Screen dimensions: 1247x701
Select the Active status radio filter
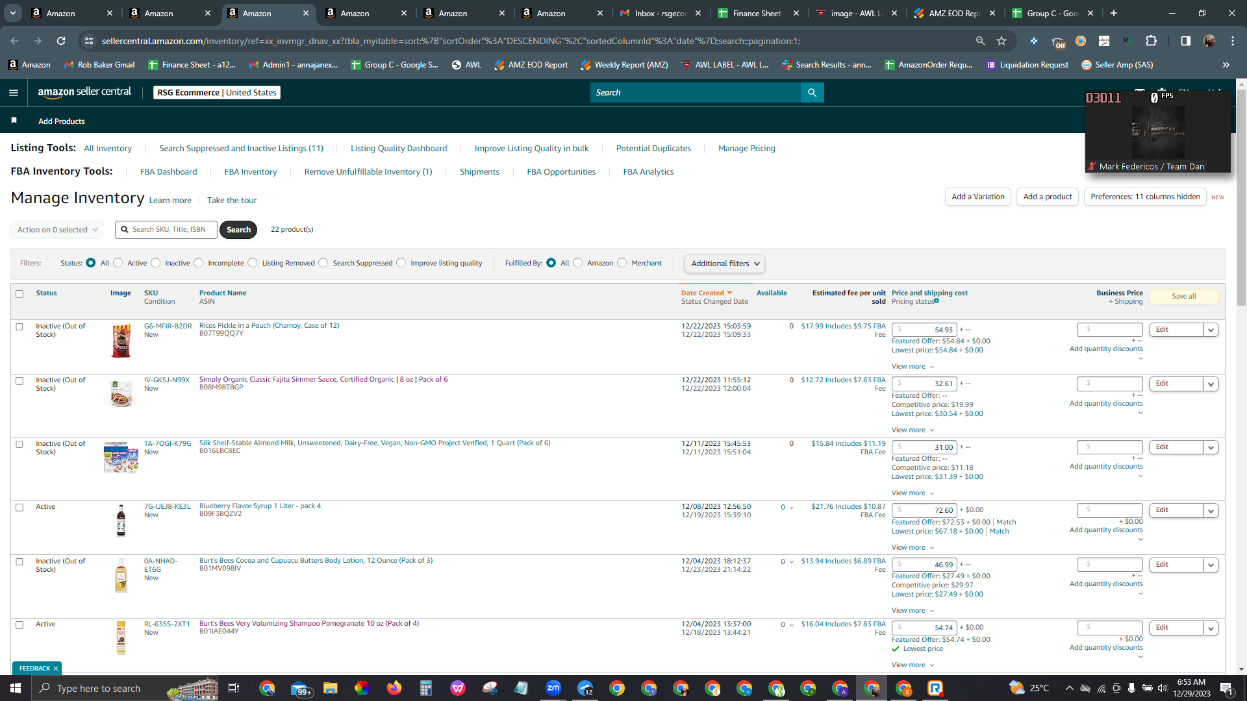[118, 263]
